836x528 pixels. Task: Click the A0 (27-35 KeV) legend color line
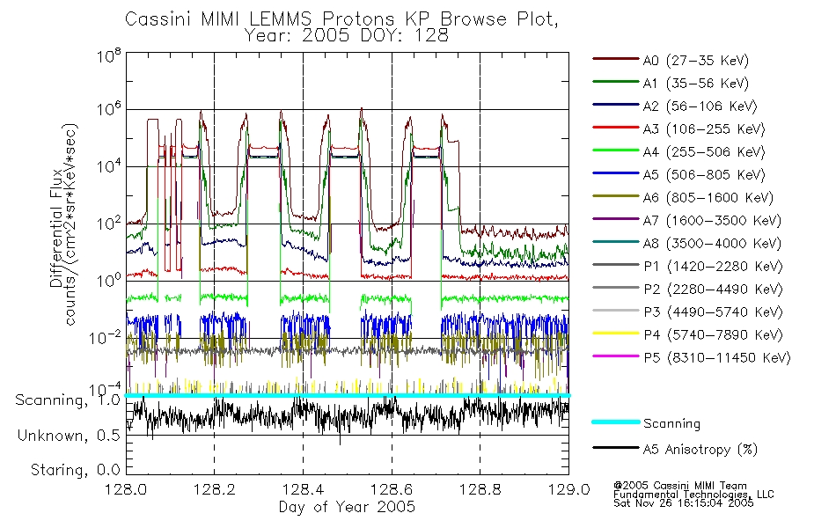click(615, 59)
